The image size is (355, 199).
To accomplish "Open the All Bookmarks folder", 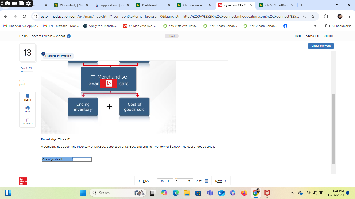I will pos(339,26).
